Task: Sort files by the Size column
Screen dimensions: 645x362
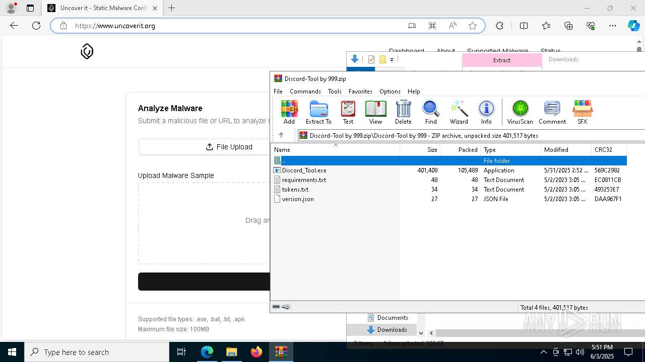Action: pyautogui.click(x=420, y=150)
